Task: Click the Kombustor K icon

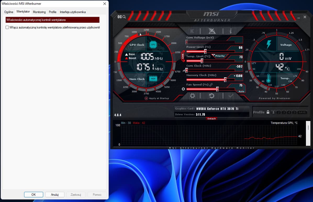Action: tap(192, 31)
